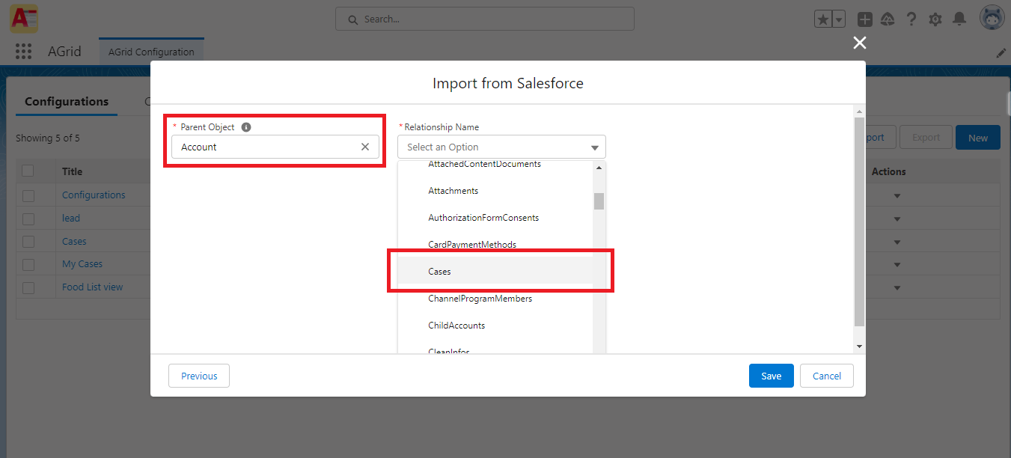Click the modal scroll down arrow
Viewport: 1011px width, 458px height.
pyautogui.click(x=859, y=346)
